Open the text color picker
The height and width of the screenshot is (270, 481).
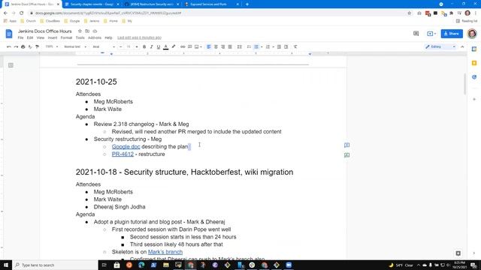pyautogui.click(x=165, y=46)
